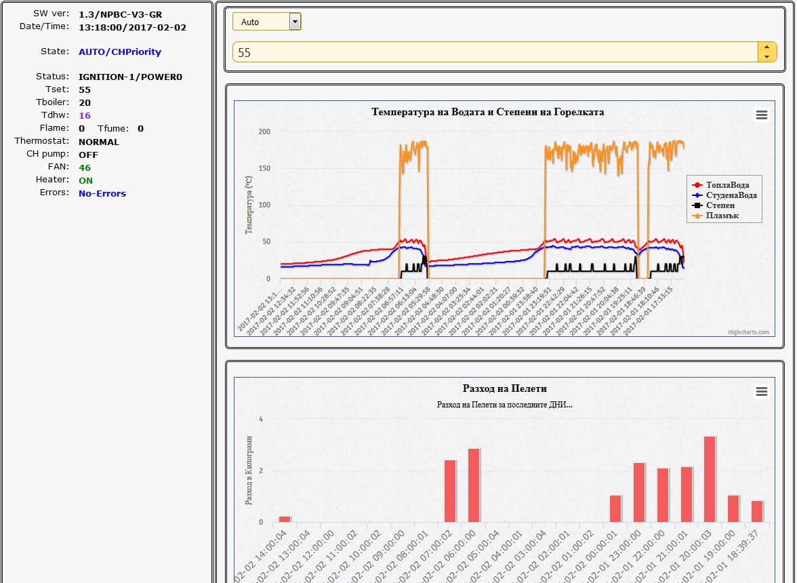Viewport: 797px width, 583px height.
Task: Click the dropdown arrow next to Auto
Action: (x=294, y=22)
